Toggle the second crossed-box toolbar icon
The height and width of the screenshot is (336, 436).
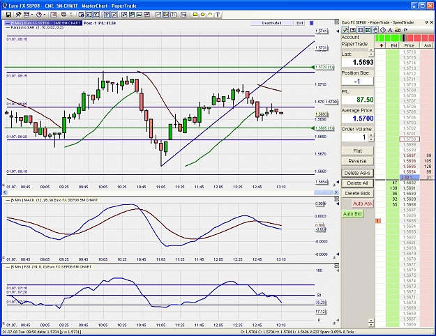pos(96,15)
